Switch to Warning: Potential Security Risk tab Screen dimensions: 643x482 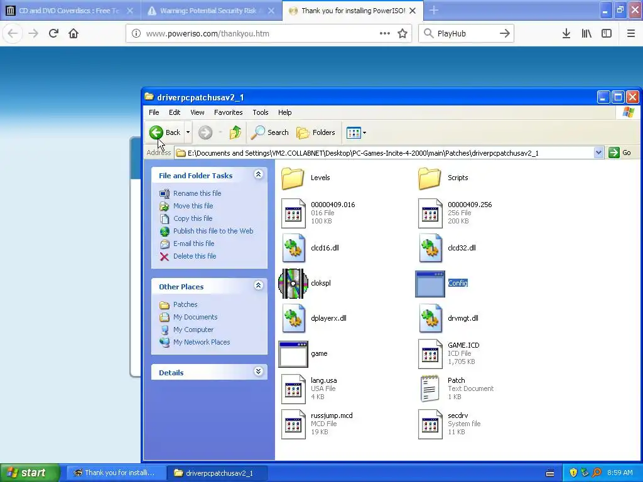[207, 11]
